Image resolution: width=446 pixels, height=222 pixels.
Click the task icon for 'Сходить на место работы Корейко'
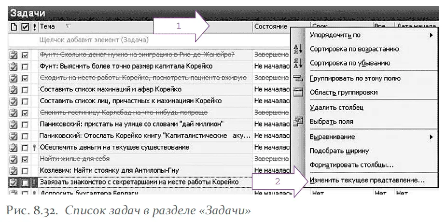click(x=14, y=78)
